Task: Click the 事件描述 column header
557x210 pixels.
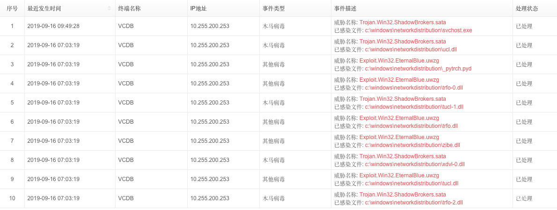Action: point(345,8)
